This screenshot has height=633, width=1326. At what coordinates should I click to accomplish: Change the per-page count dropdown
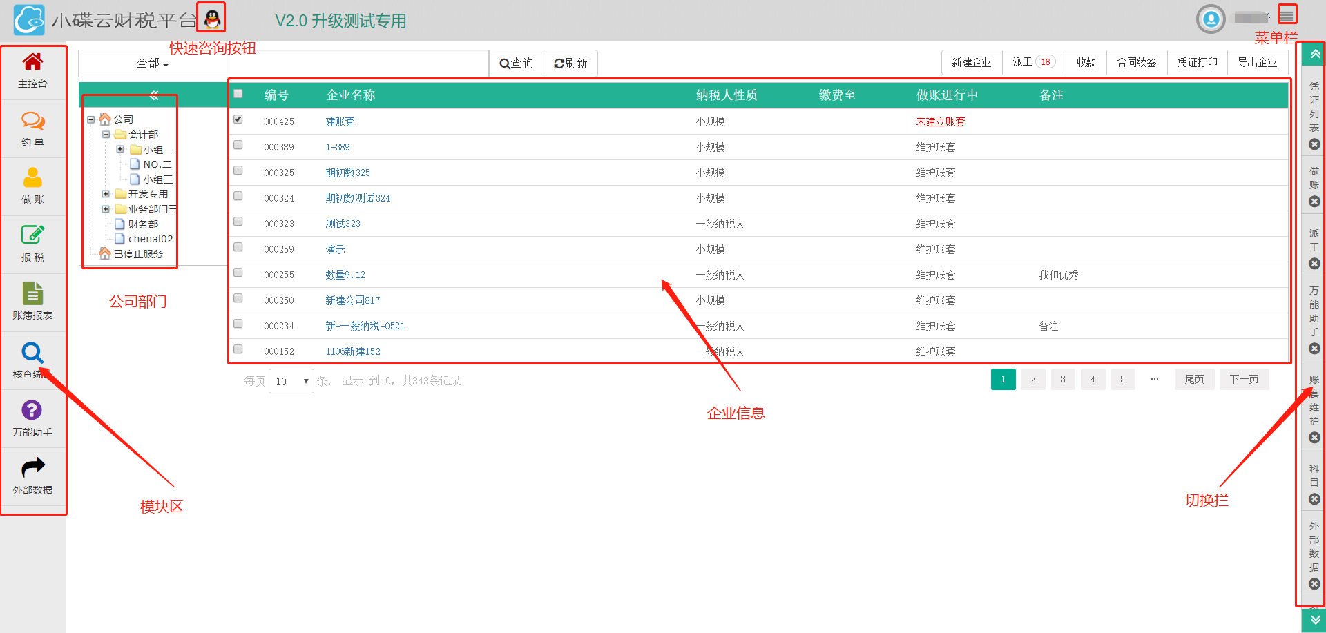291,380
